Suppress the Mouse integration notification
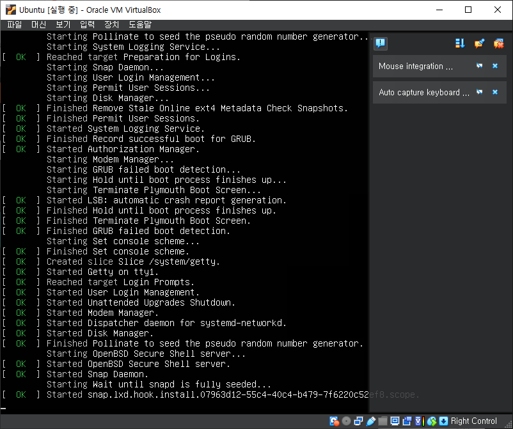The height and width of the screenshot is (429, 513). 479,66
